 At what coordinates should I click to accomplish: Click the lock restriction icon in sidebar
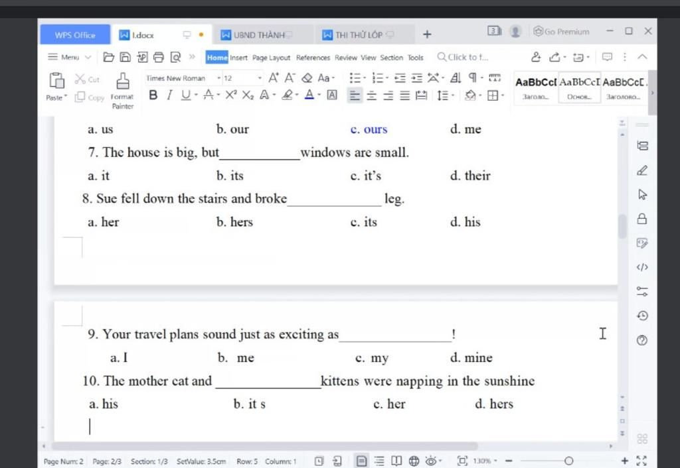(642, 219)
